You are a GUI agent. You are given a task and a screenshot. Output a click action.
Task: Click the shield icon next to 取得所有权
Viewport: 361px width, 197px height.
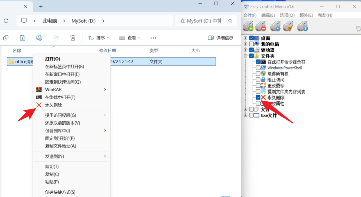point(263,74)
